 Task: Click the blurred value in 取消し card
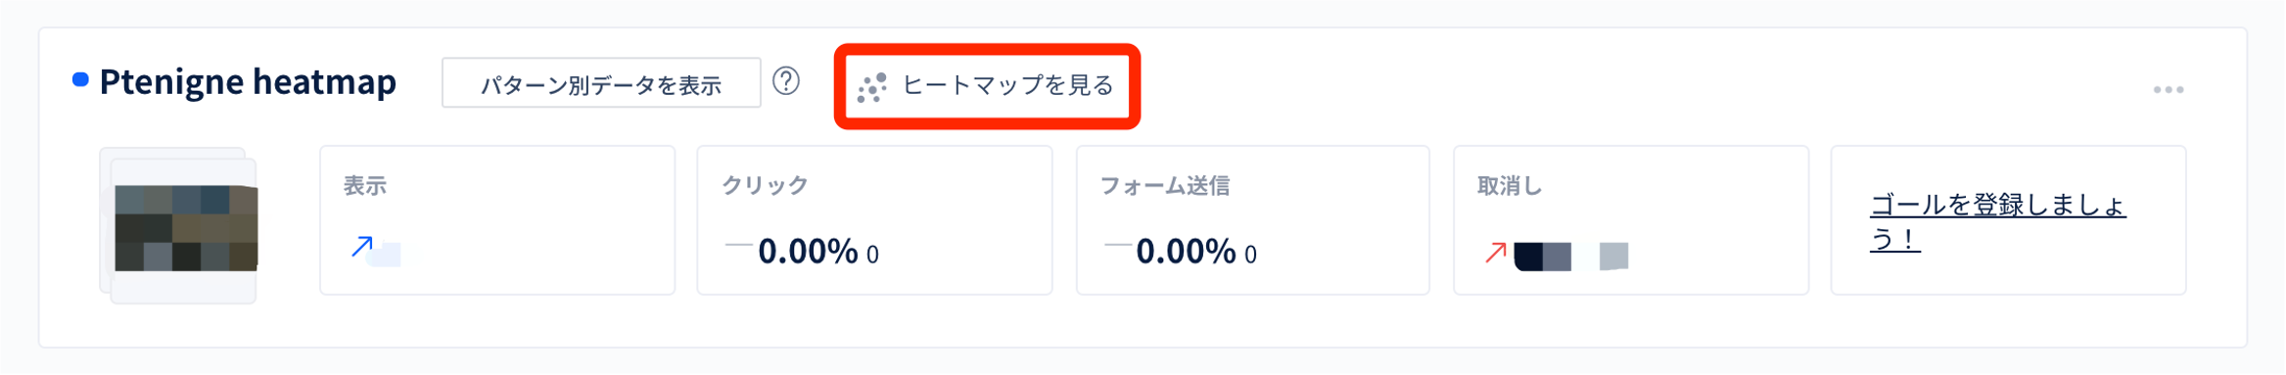[x=1570, y=257]
